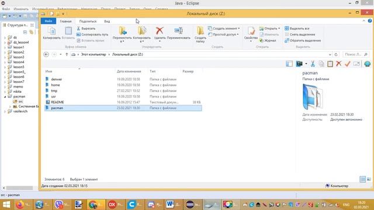Click the clipboard paste icon in the icon toolbar
Screen dimensions: 374x210
click(330, 64)
